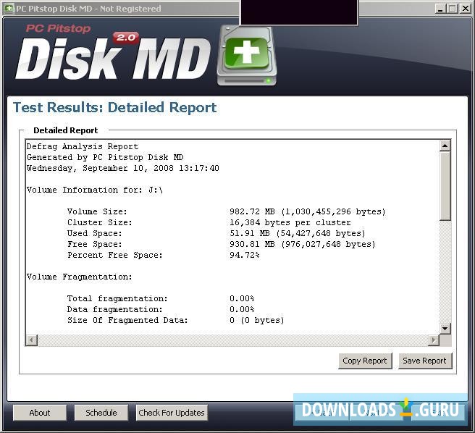Click the 'Volume Fragmentation:' heading
The height and width of the screenshot is (433, 475).
coord(80,277)
